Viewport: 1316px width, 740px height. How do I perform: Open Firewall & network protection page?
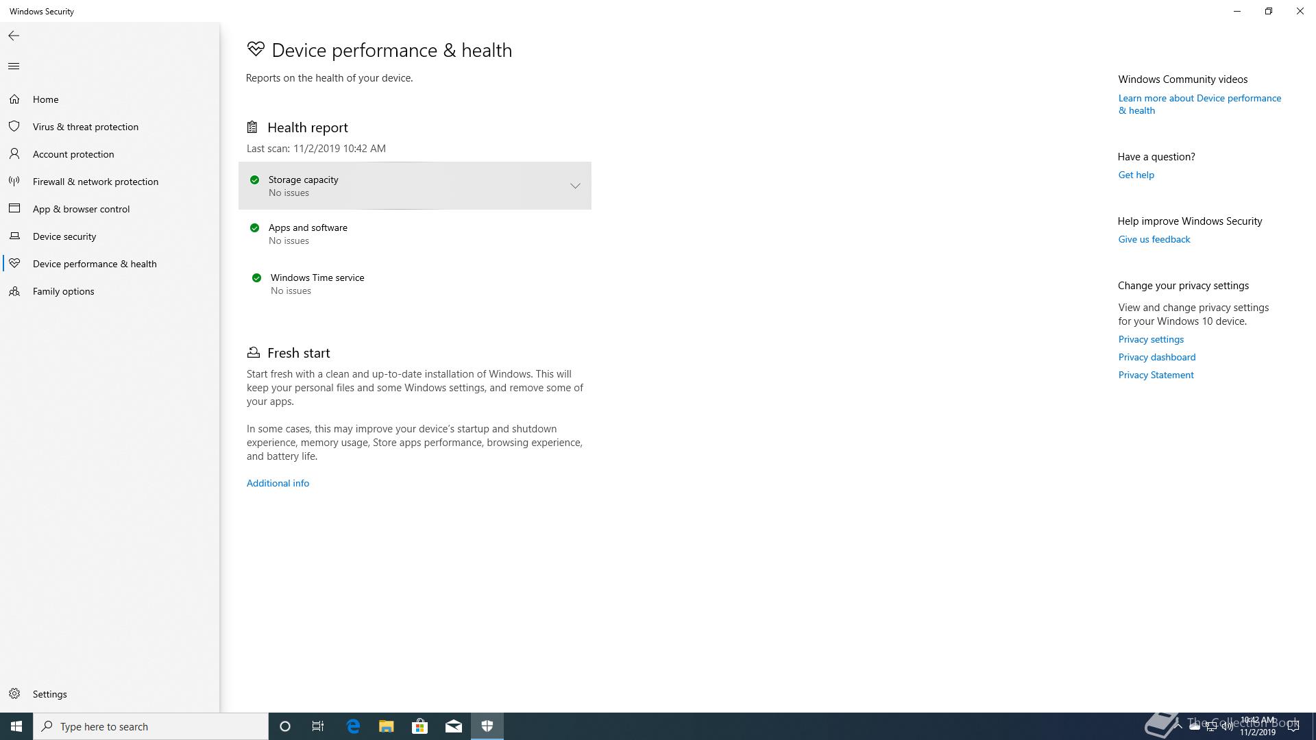110,182
